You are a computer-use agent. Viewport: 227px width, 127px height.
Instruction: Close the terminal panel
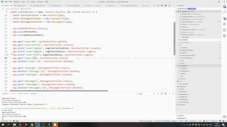tap(173, 93)
